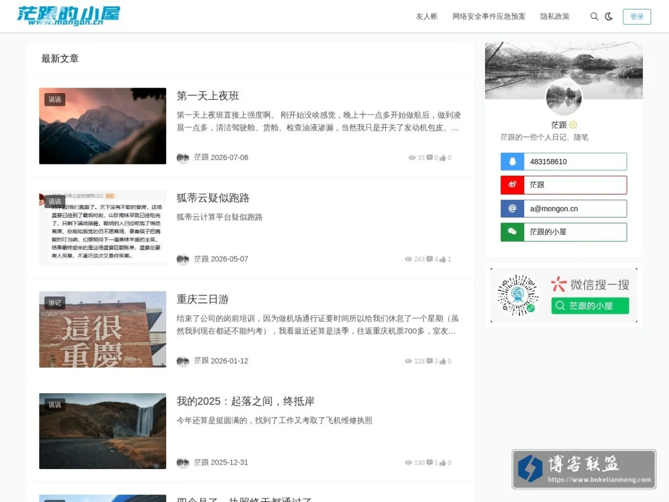Click comment icon on 第一天上夜班 post
Screen dimensions: 669x502
coord(429,158)
